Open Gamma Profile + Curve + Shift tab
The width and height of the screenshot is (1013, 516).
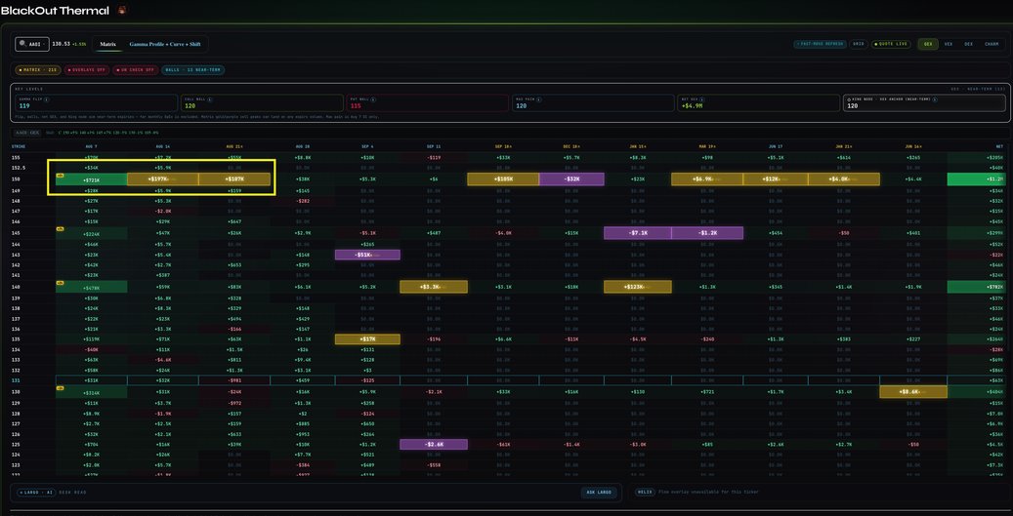click(164, 44)
